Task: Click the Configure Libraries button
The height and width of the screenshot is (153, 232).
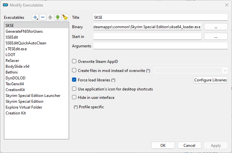Action: pyautogui.click(x=210, y=80)
